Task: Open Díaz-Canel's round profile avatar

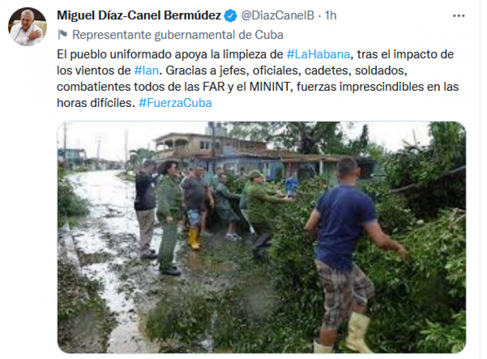Action: tap(27, 27)
